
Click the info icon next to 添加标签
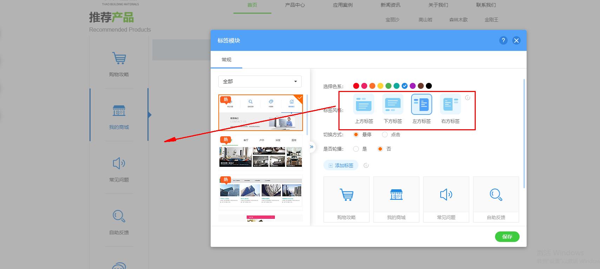coord(366,165)
